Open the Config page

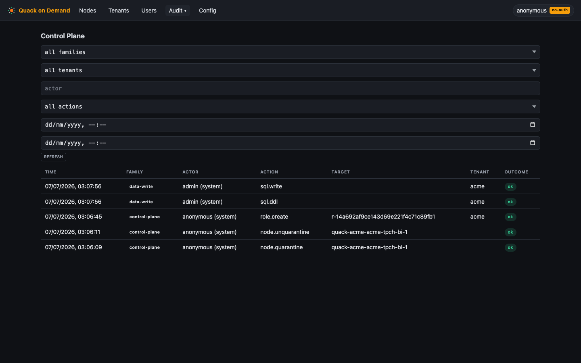point(207,10)
